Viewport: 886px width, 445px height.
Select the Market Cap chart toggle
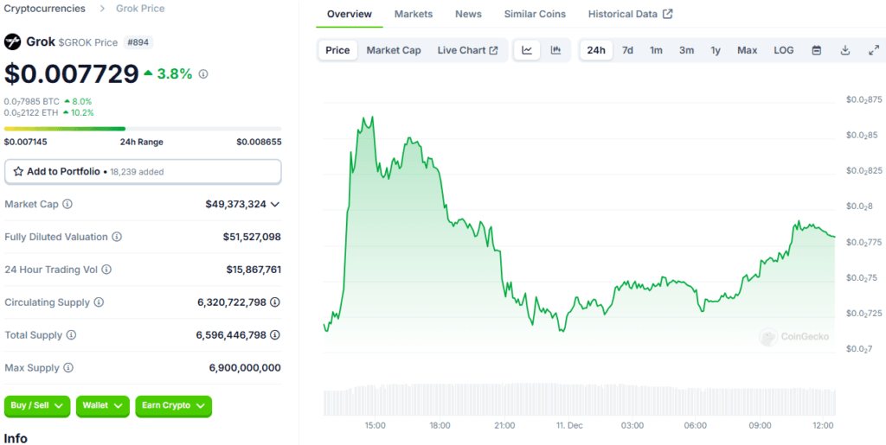tap(394, 50)
